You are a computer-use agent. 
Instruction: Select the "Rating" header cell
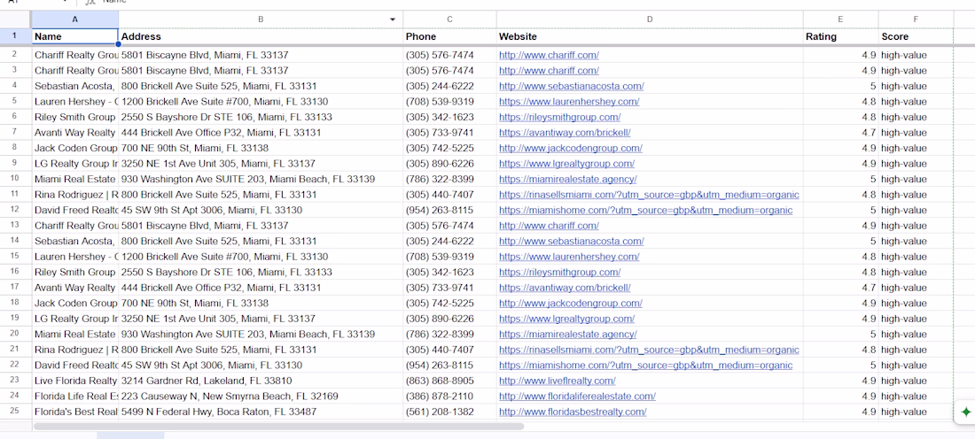(840, 37)
